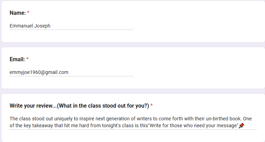265x142 pixels.
Task: Click the dotted underline below the Email answer
Action: (x=71, y=76)
